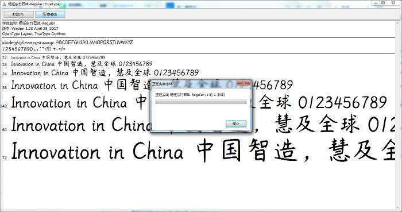Image resolution: width=402 pixels, height=212 pixels.
Task: Click the 24-point sample text line
Action: pos(105,73)
